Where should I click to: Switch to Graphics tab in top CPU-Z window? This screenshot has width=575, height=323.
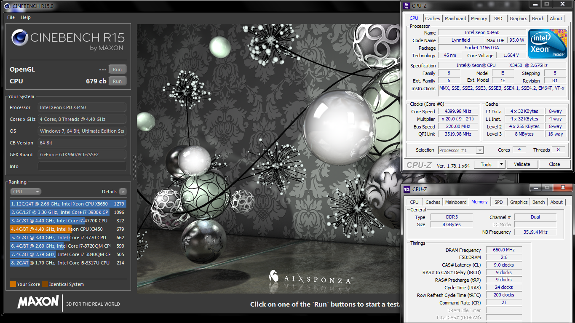(x=518, y=19)
